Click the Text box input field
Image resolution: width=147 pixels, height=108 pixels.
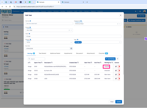49,23
